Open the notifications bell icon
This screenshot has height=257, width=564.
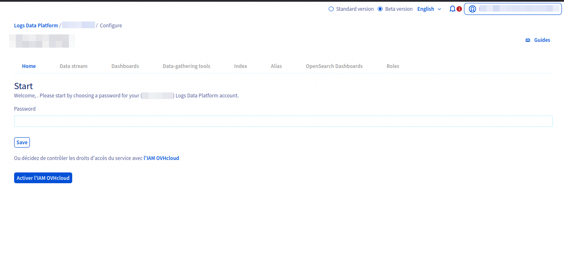click(452, 9)
